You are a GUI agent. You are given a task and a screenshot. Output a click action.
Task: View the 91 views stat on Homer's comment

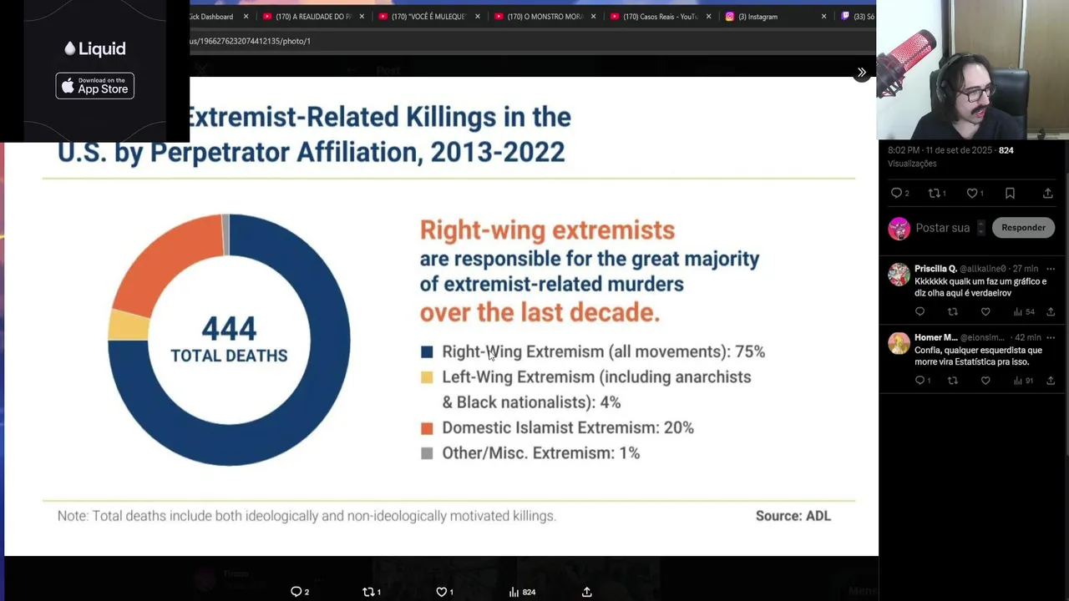point(1024,381)
